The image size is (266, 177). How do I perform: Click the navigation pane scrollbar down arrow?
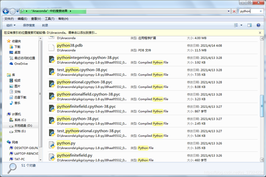(x=40, y=159)
